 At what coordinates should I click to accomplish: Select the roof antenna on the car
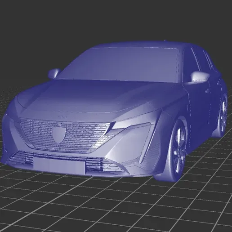(x=165, y=40)
